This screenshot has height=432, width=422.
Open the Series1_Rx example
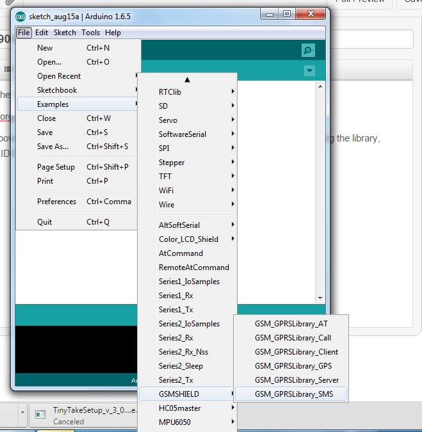pyautogui.click(x=188, y=295)
